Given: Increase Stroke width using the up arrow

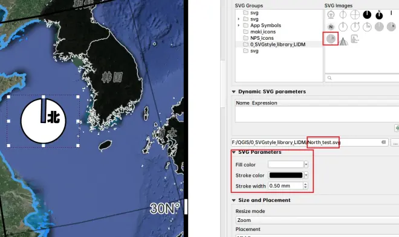Looking at the screenshot, I should pos(305,184).
